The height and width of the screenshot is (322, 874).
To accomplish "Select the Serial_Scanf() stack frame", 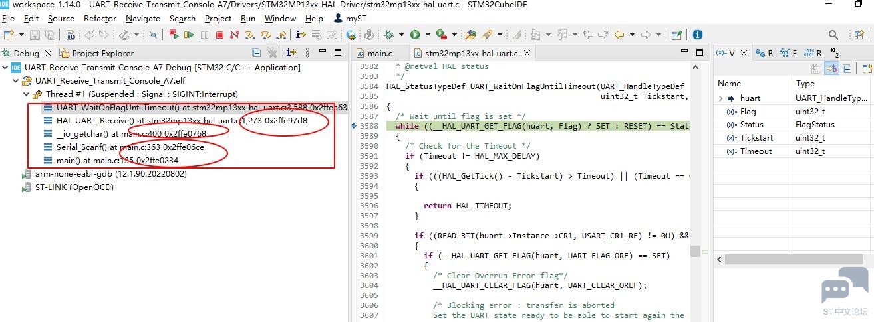I will [124, 147].
